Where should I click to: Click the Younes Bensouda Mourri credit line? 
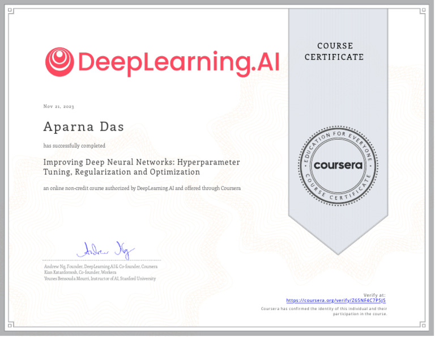(x=100, y=279)
